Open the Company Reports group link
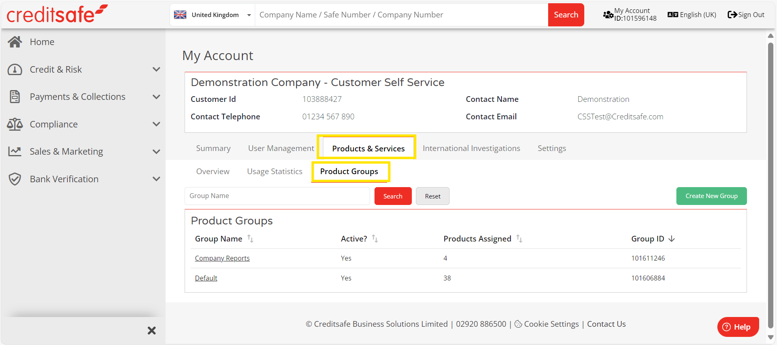The width and height of the screenshot is (777, 345). tap(222, 258)
